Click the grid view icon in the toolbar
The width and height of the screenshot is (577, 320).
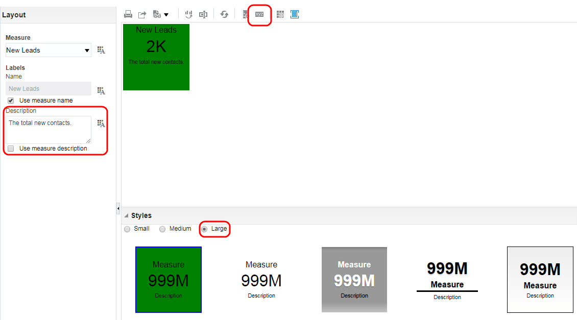click(x=280, y=14)
